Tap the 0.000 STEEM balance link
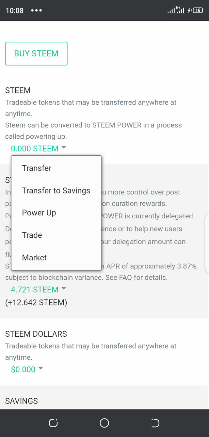The height and width of the screenshot is (437, 209). pos(35,149)
